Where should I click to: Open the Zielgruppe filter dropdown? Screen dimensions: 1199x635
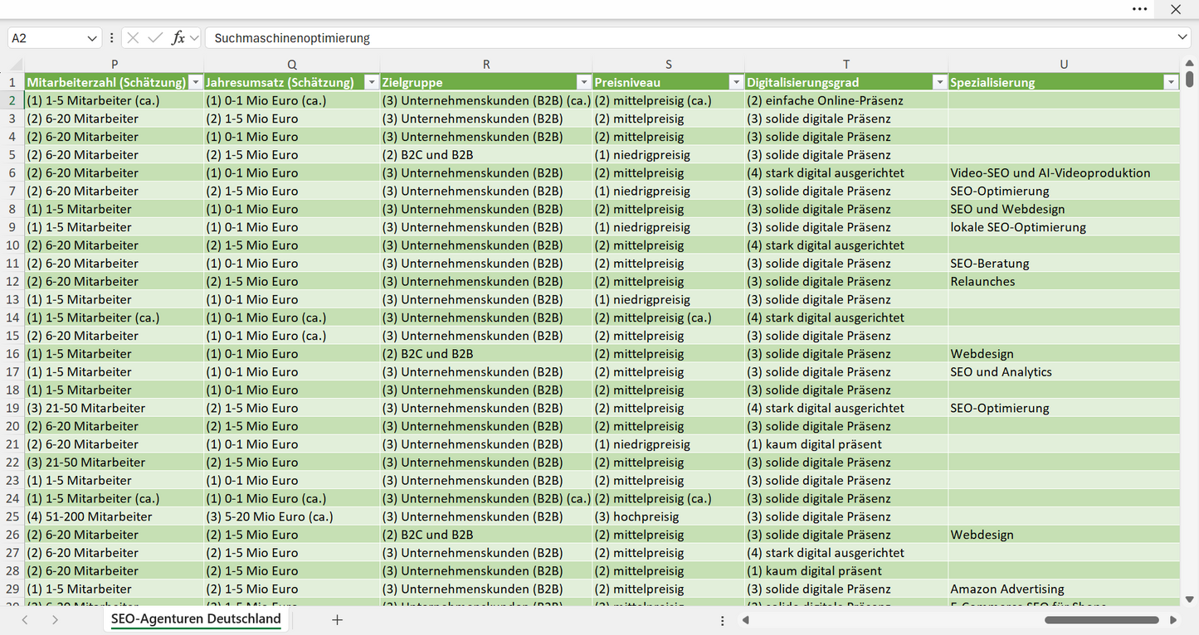click(583, 82)
